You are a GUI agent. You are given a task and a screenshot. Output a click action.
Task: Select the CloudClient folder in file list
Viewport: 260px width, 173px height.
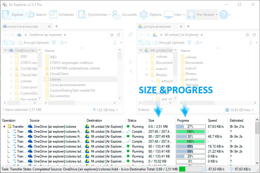(59, 74)
